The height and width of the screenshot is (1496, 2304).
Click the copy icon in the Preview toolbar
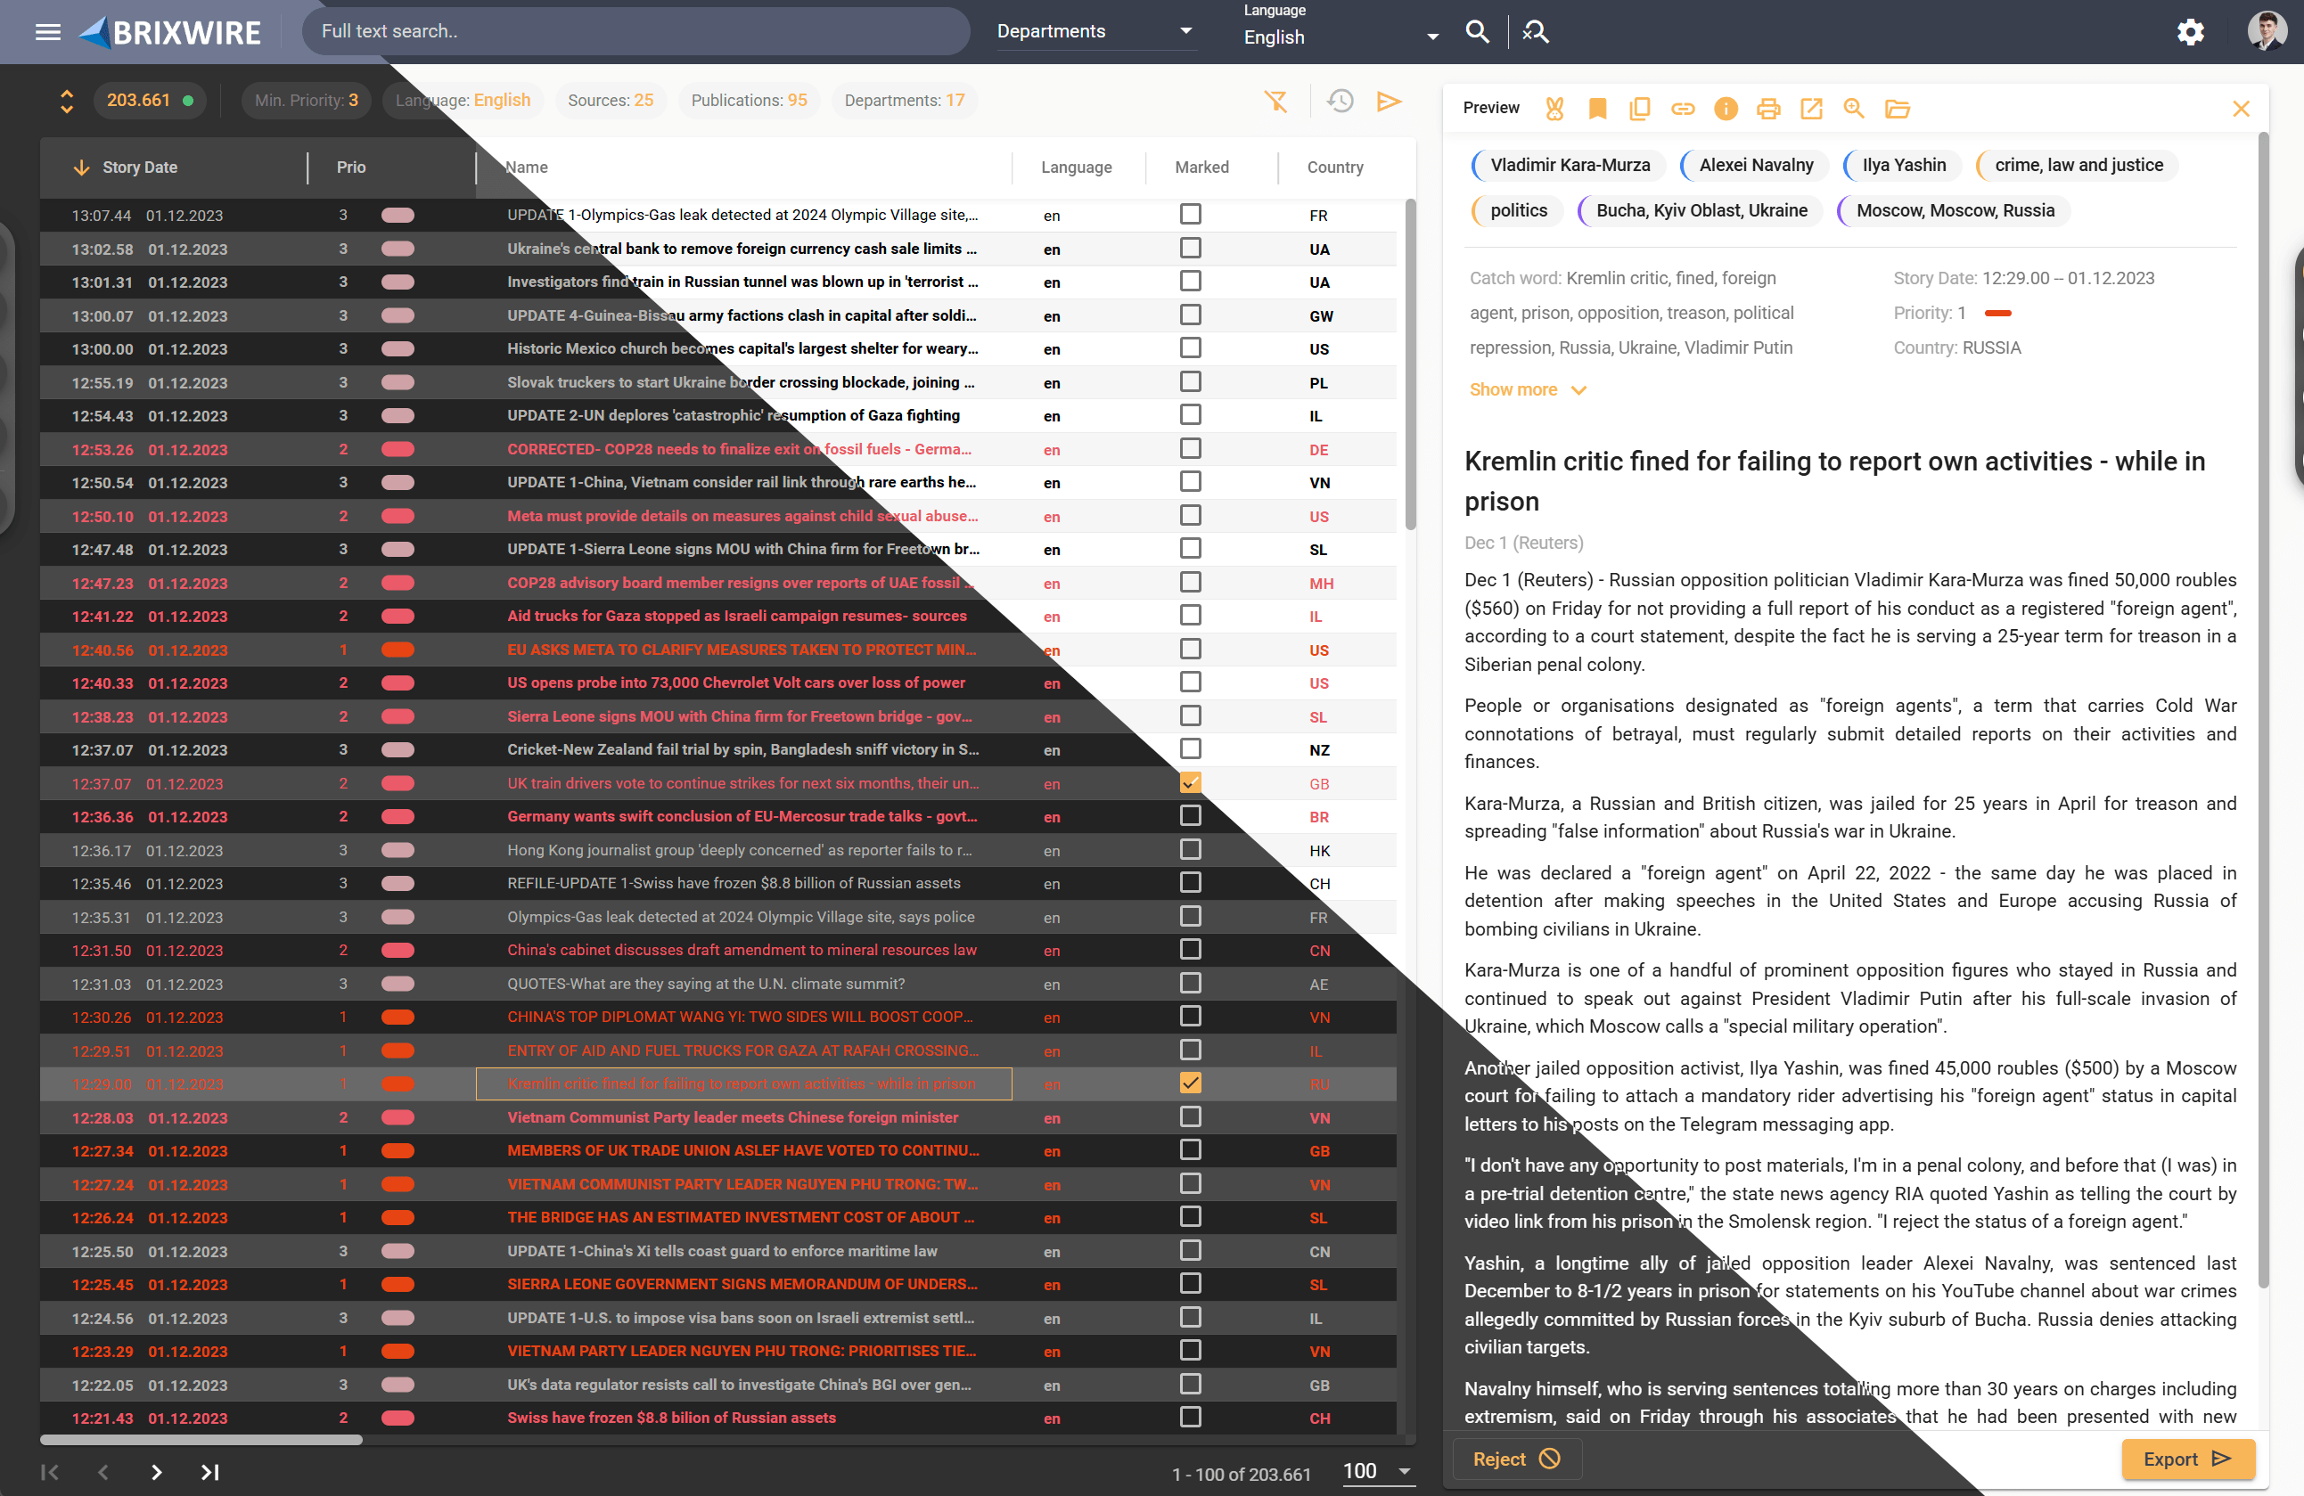1640,109
